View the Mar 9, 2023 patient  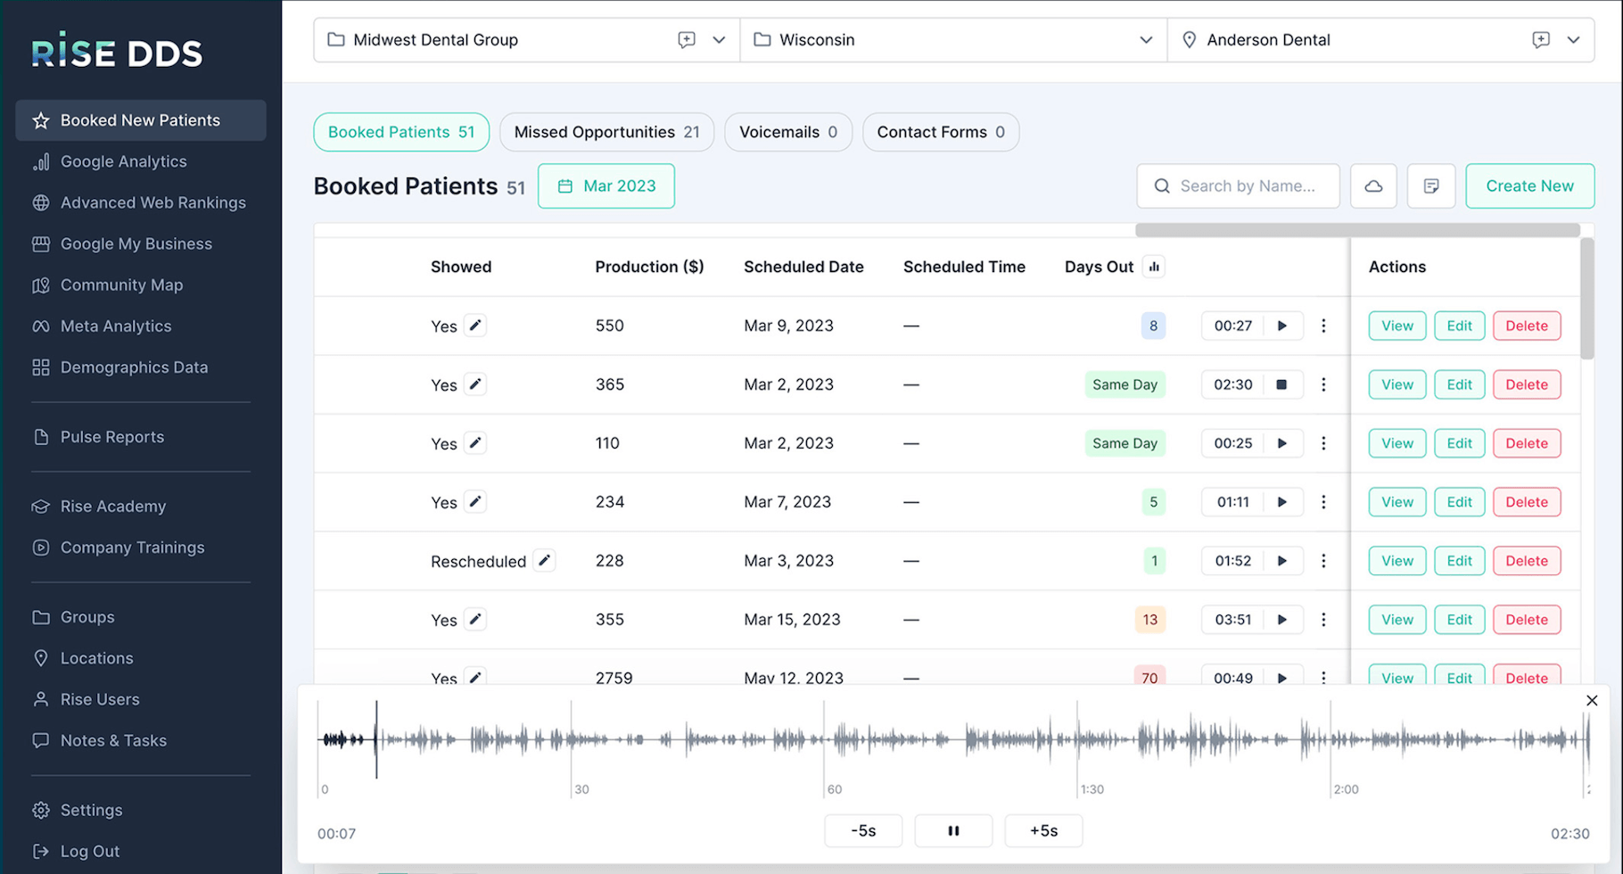[x=1397, y=326]
